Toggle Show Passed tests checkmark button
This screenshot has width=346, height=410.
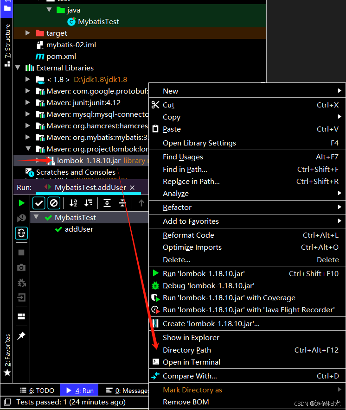(39, 203)
